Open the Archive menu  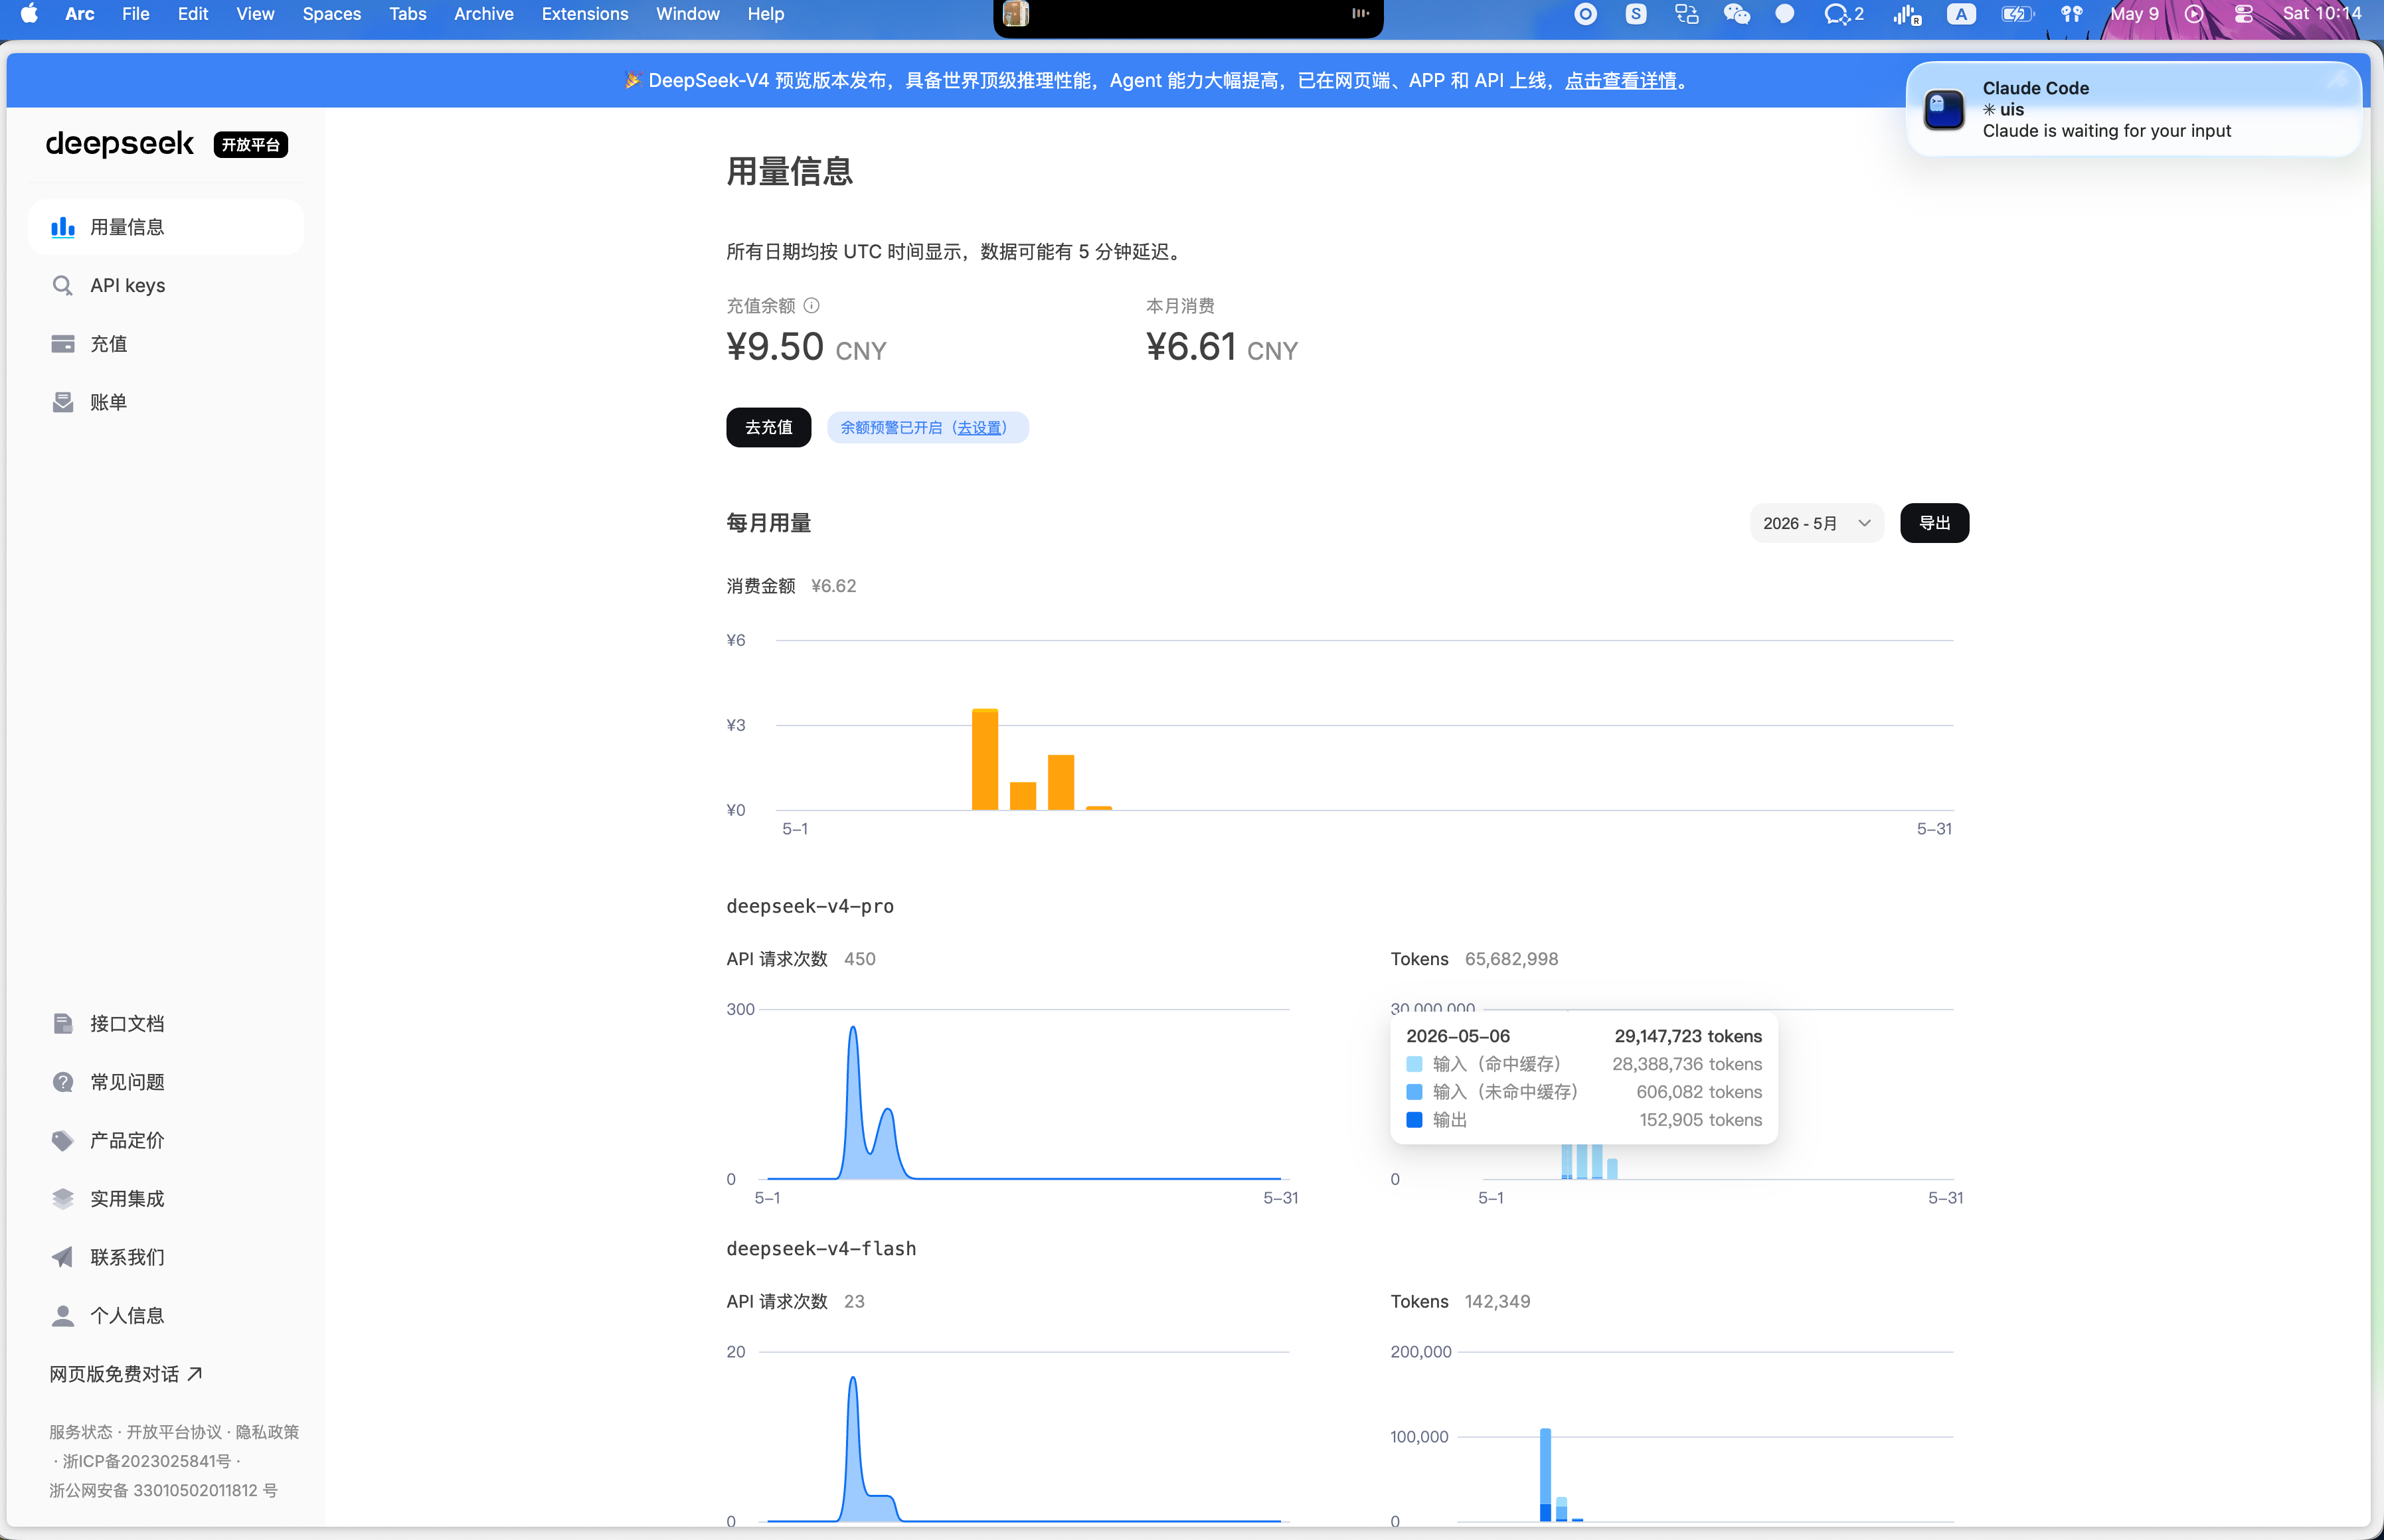tap(484, 14)
